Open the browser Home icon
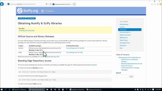162x91 pixels. (152, 4)
